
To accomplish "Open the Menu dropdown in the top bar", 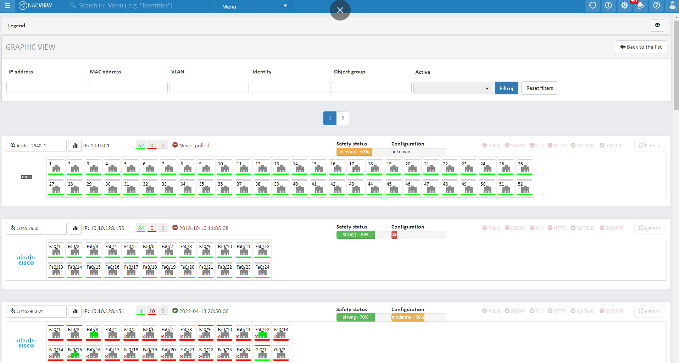I will tap(252, 6).
